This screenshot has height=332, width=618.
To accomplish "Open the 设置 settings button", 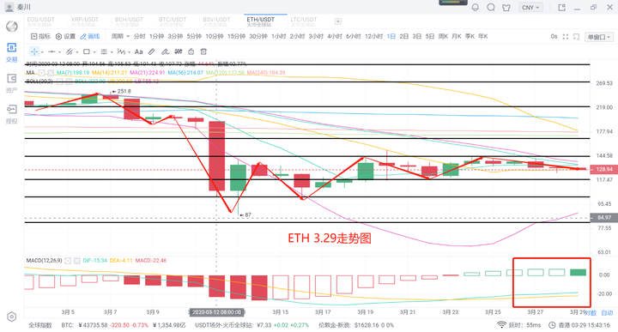I will tap(65, 36).
